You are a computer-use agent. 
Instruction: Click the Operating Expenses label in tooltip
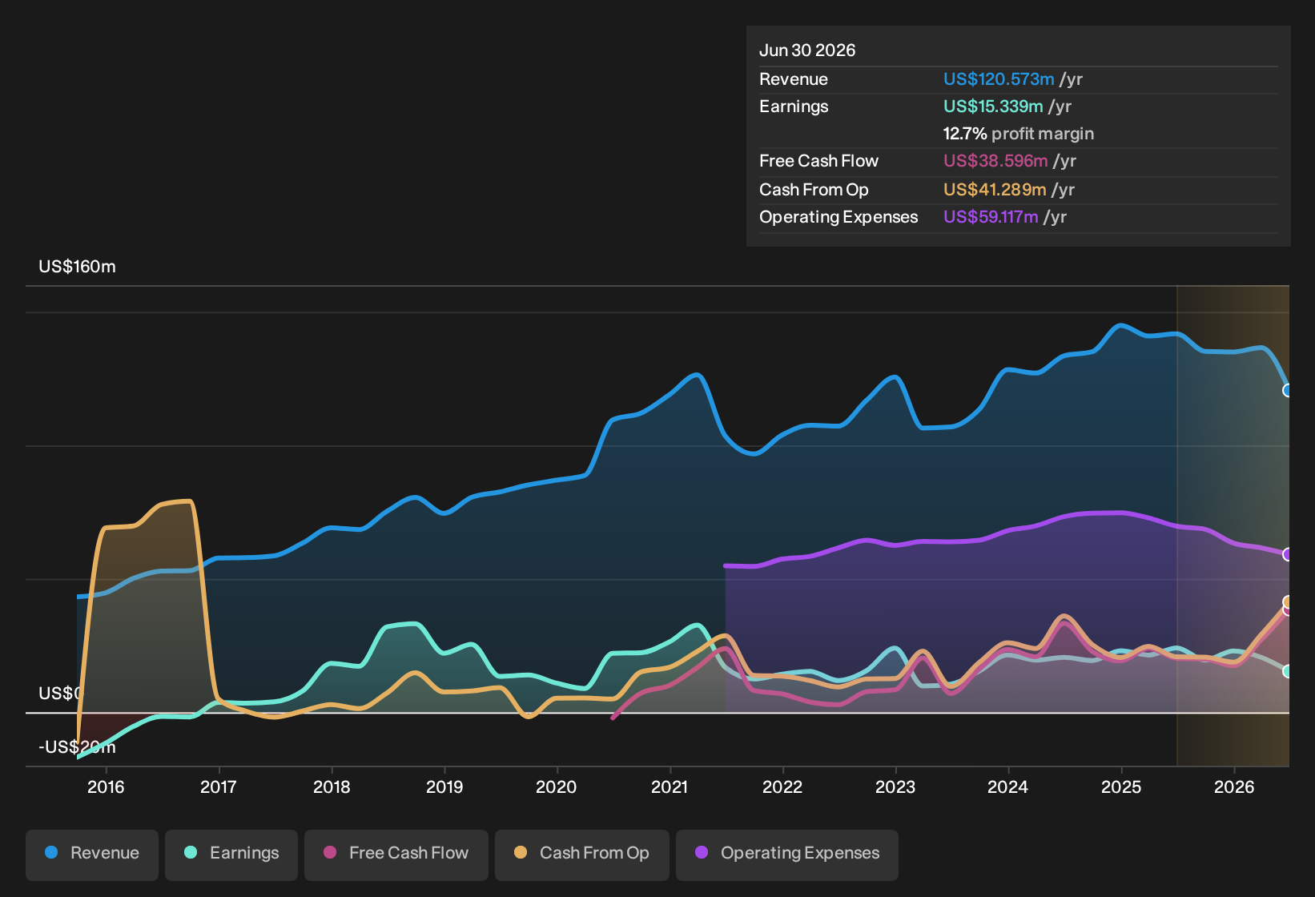pyautogui.click(x=838, y=217)
